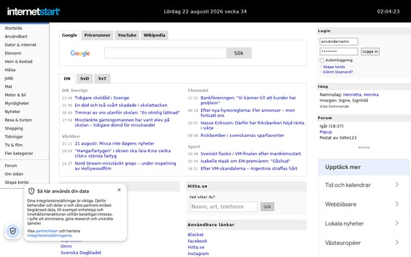
Task: Click the Google logo beside search field
Action: tap(80, 53)
